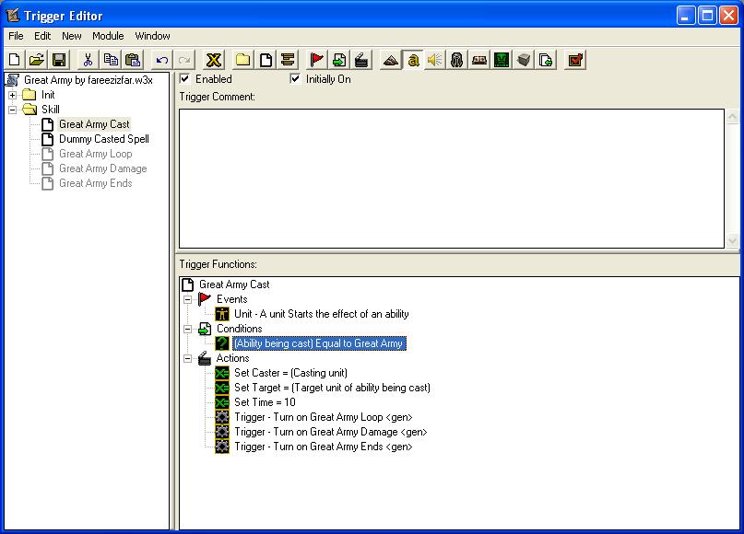Open the Campaign Editor toolbar icon
This screenshot has height=534, width=744.
point(479,60)
